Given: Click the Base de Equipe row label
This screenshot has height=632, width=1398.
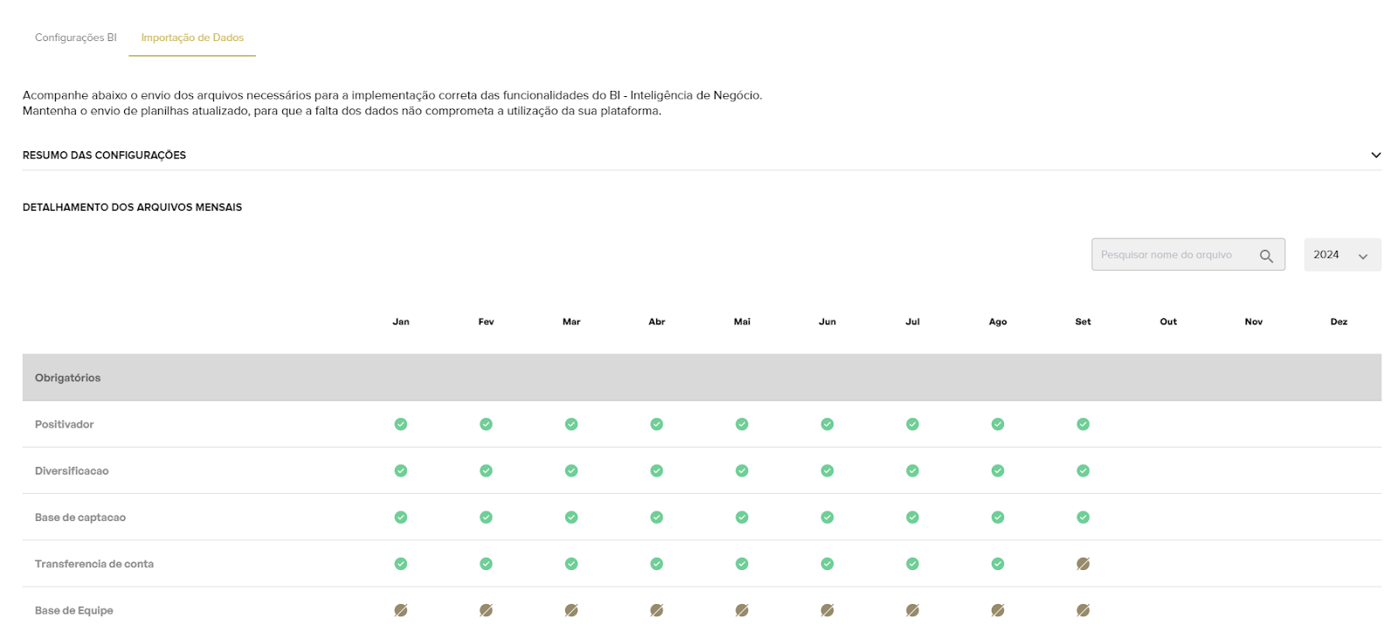Looking at the screenshot, I should pyautogui.click(x=74, y=610).
